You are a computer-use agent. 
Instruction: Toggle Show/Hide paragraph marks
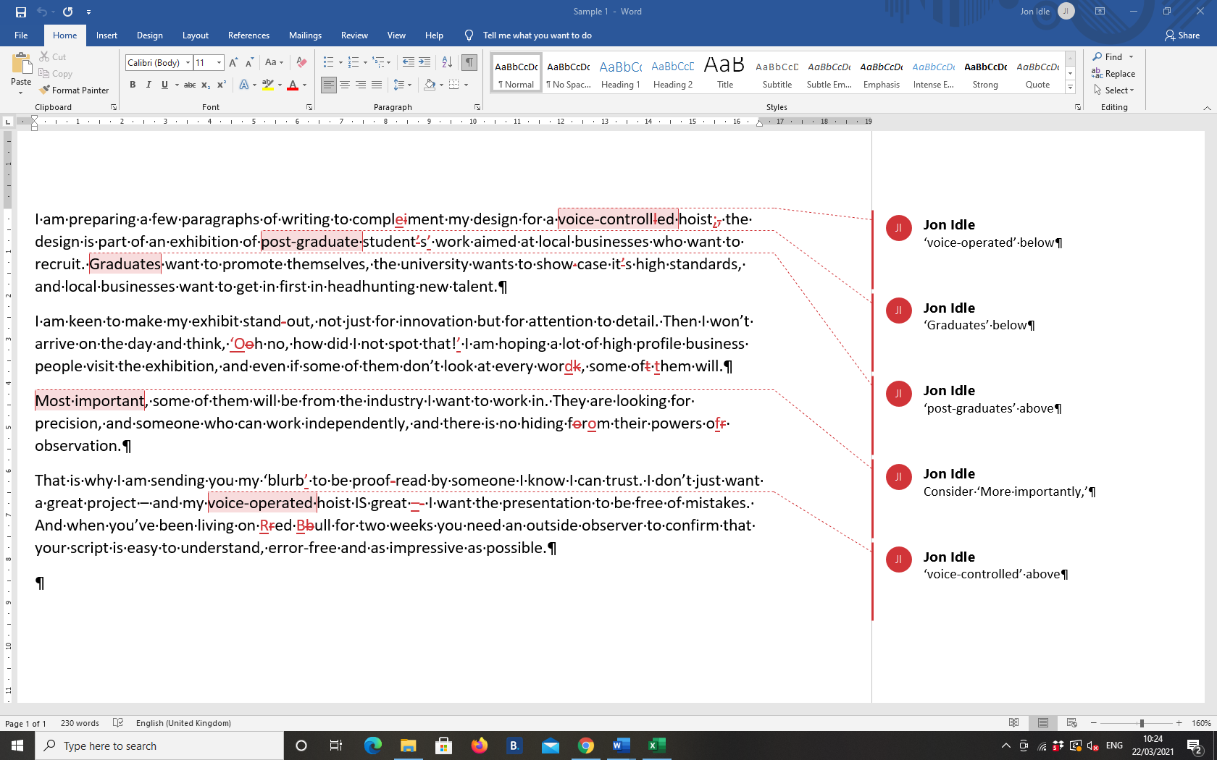(x=469, y=63)
